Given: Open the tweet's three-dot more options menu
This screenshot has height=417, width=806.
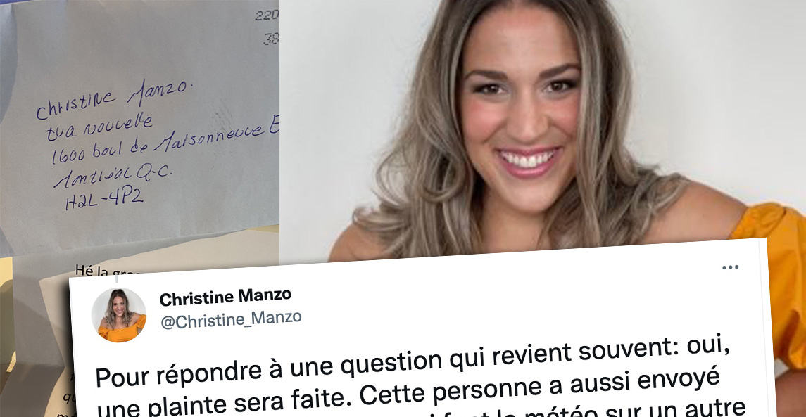Looking at the screenshot, I should point(730,267).
